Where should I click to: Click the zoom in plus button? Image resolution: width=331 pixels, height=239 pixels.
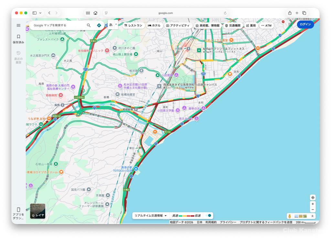[x=313, y=204]
